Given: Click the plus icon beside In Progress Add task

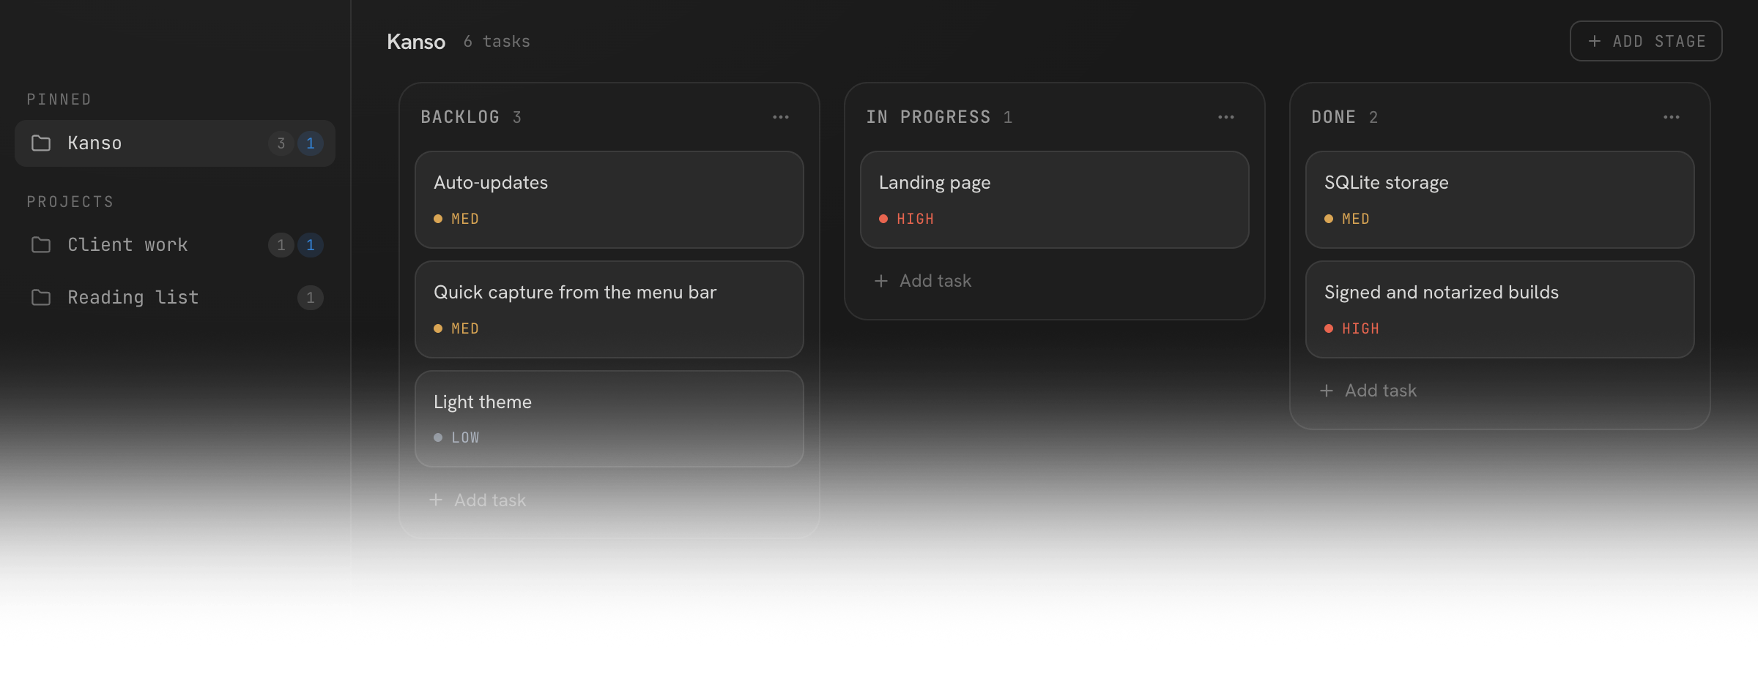Looking at the screenshot, I should click(x=881, y=281).
